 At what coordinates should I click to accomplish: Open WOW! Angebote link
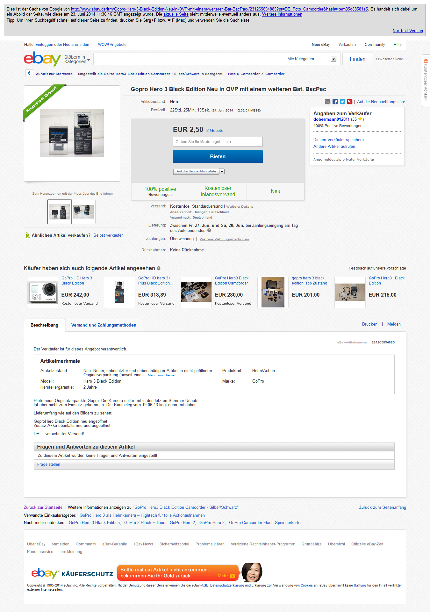click(112, 45)
